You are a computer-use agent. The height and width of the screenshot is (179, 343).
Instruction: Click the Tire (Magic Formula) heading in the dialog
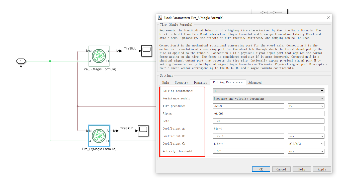(176, 25)
